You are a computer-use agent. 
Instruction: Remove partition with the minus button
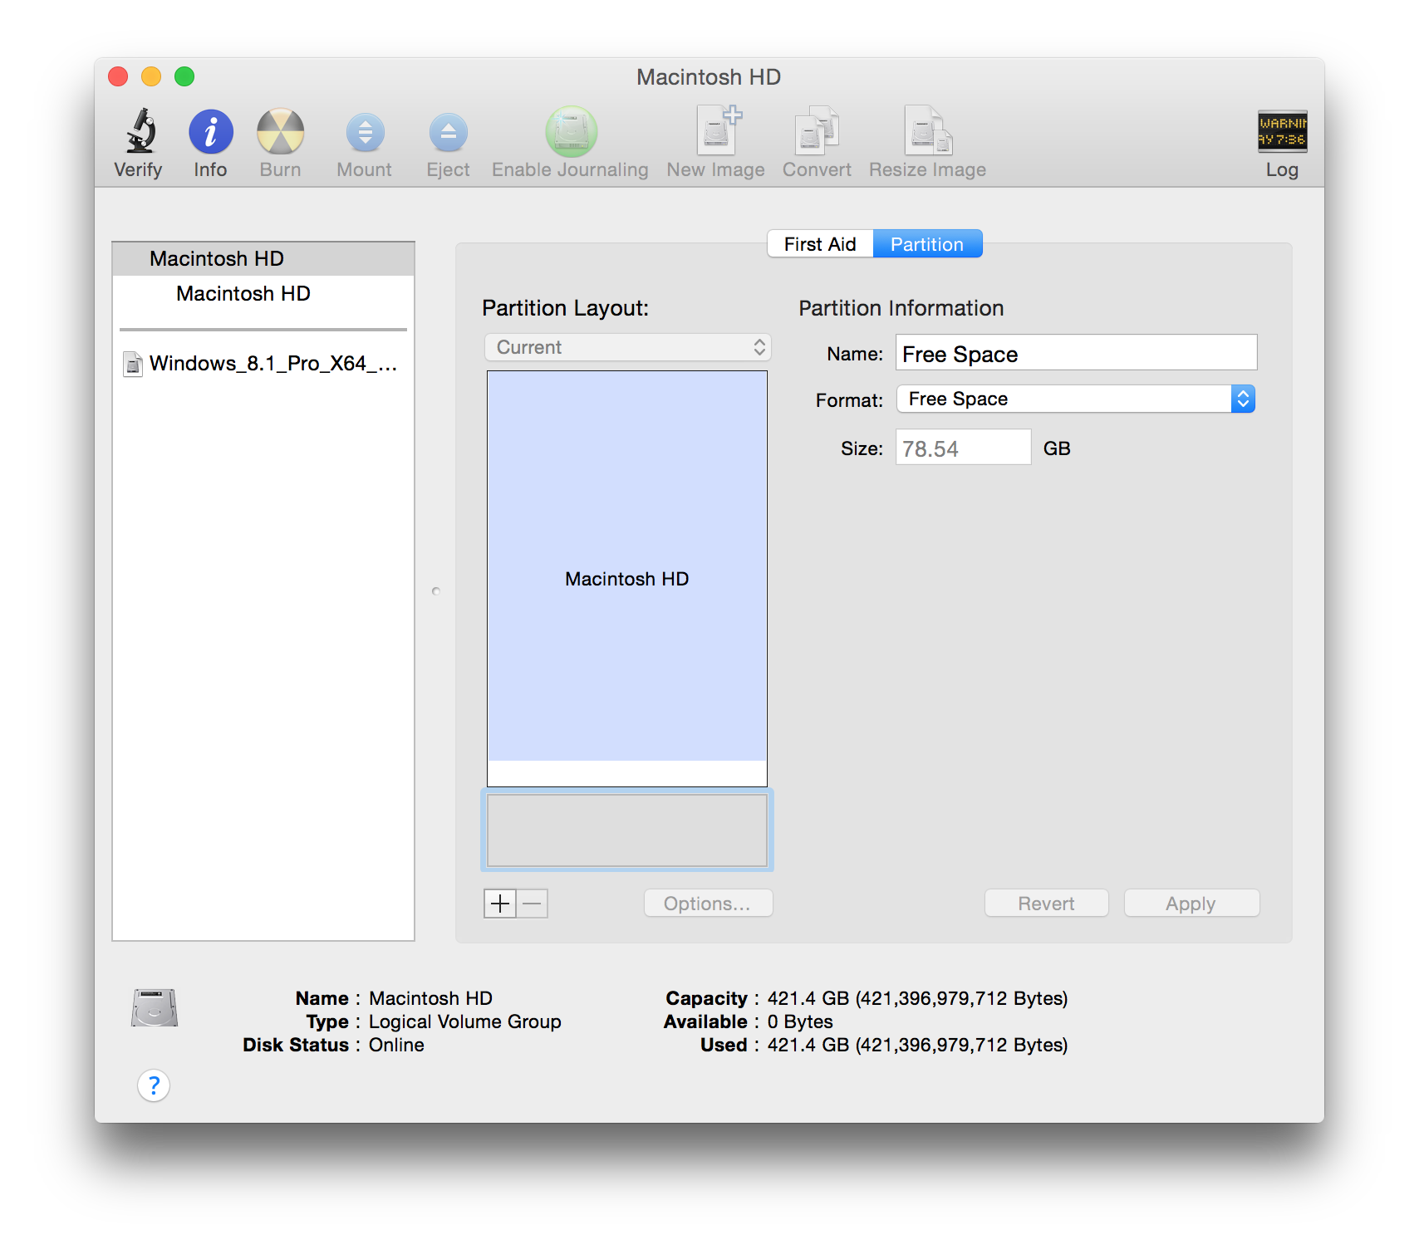point(533,904)
